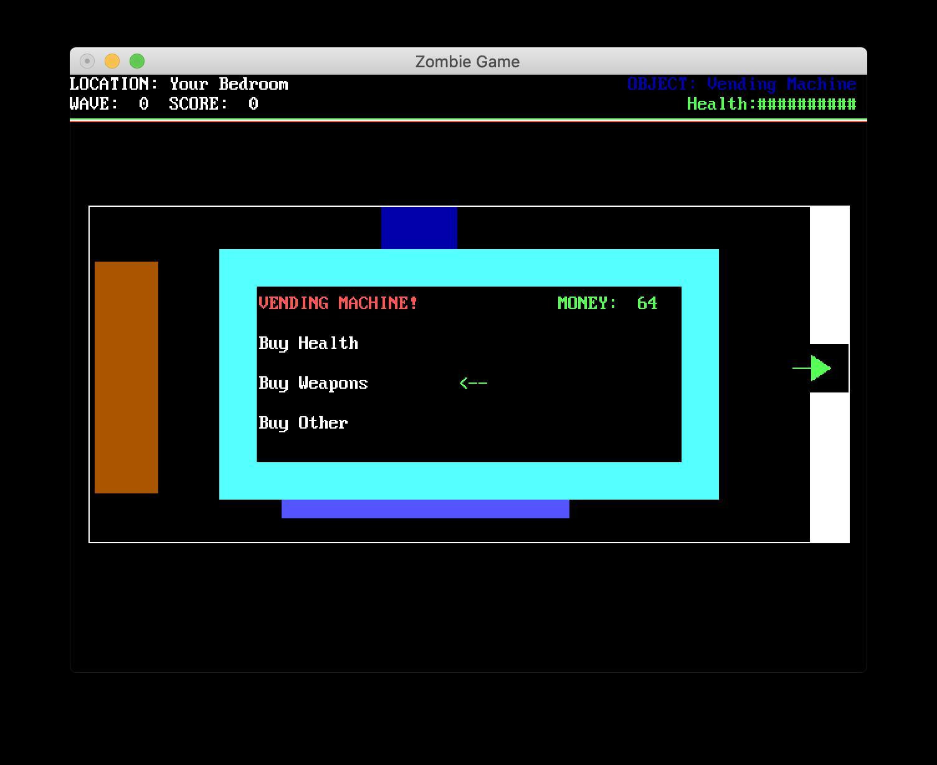Screen dimensions: 937x765
Task: Click the MONEY: 64 counter
Action: pyautogui.click(x=607, y=303)
